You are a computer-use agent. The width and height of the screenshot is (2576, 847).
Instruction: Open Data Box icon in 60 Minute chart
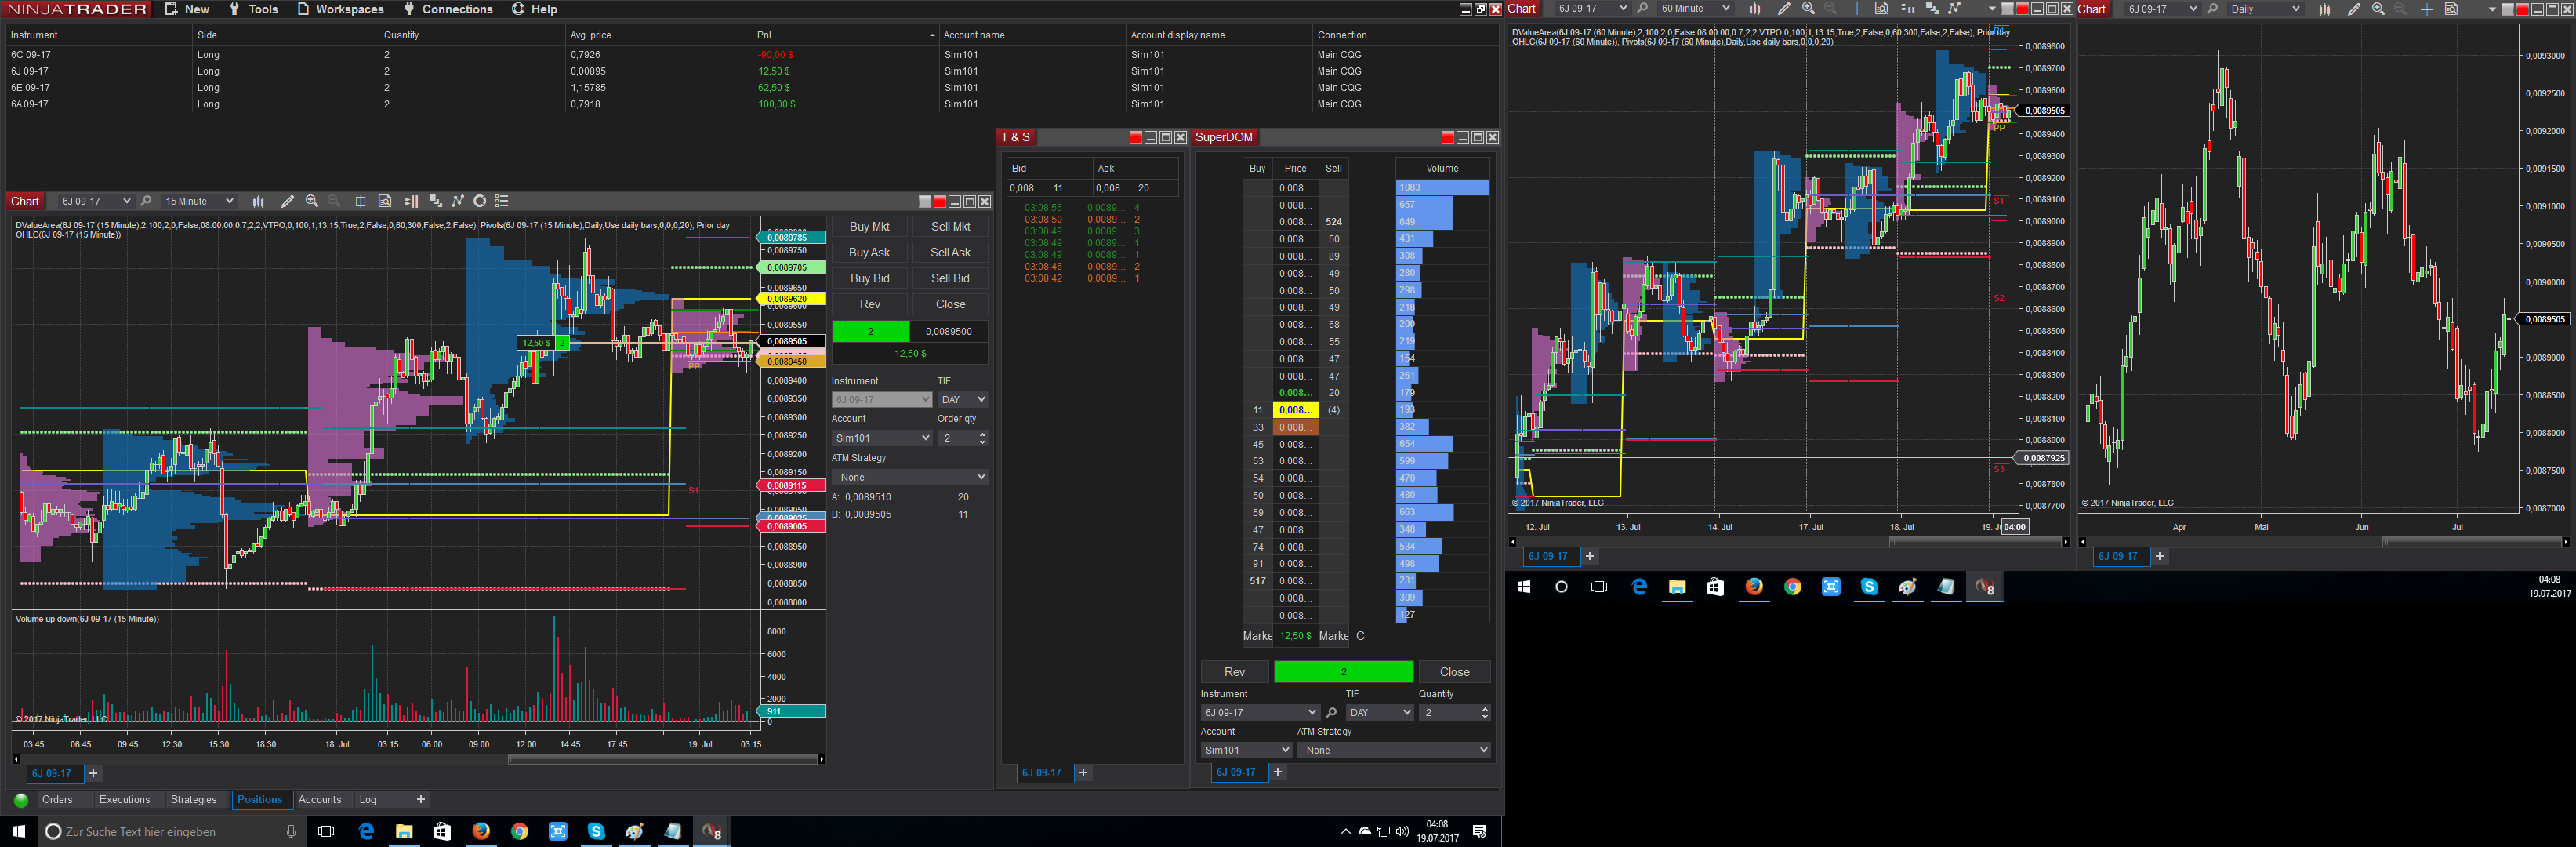1881,9
